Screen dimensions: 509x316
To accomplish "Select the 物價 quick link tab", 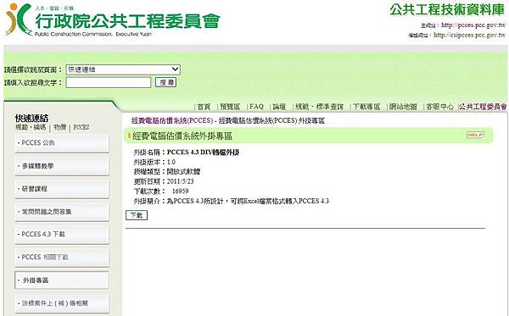I will [x=60, y=127].
